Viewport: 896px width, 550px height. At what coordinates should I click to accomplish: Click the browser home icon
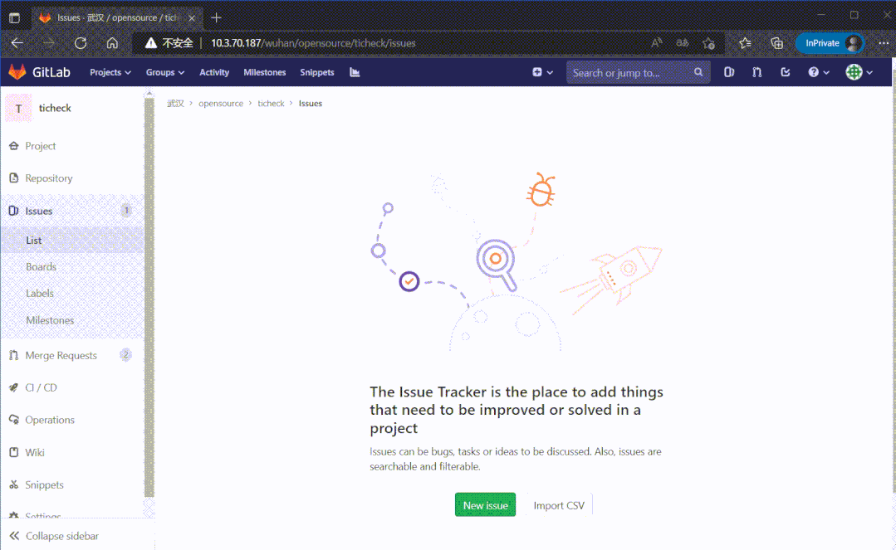[x=112, y=43]
